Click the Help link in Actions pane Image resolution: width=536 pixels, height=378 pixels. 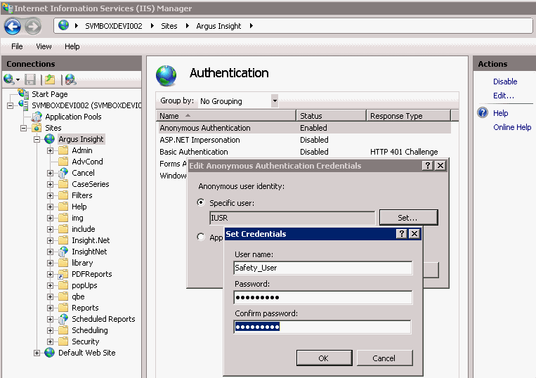500,113
